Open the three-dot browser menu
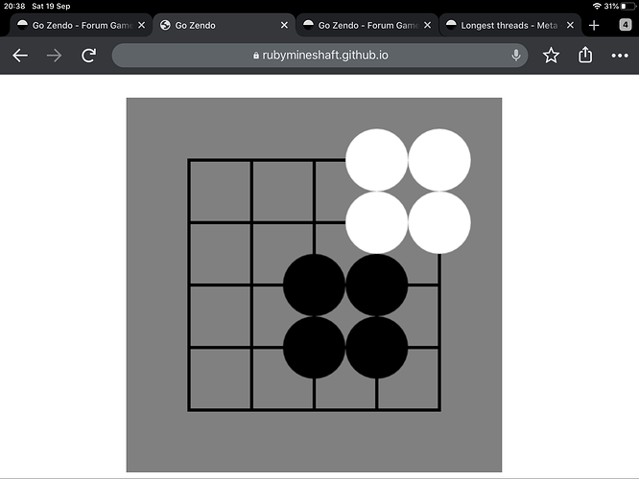This screenshot has width=639, height=479. [x=620, y=56]
